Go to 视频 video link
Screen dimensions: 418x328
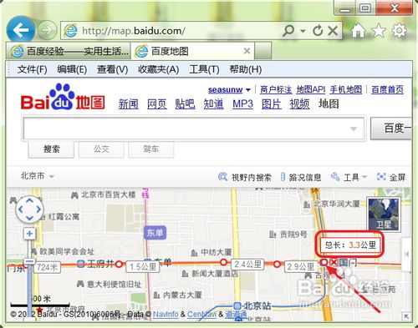pyautogui.click(x=299, y=104)
